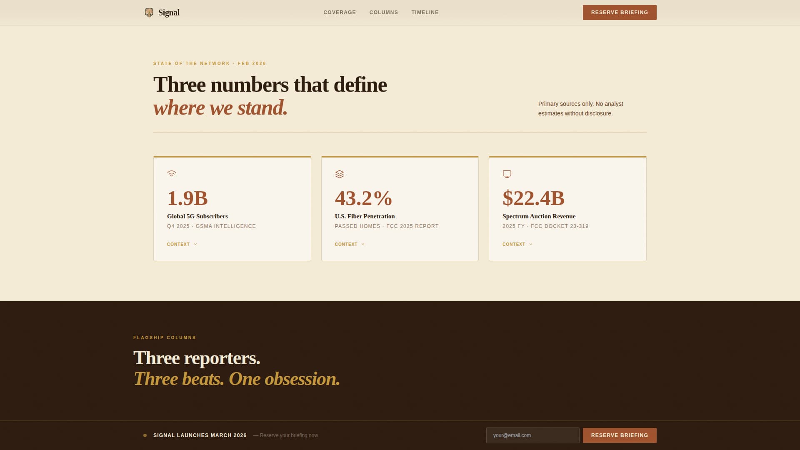The height and width of the screenshot is (450, 800).
Task: Select the 43.2% statistic value
Action: coord(364,198)
